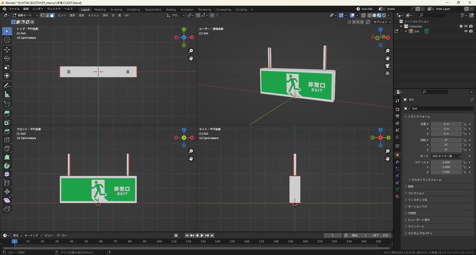Select the Loop Cut tool
476x255 pixels.
coord(7,140)
